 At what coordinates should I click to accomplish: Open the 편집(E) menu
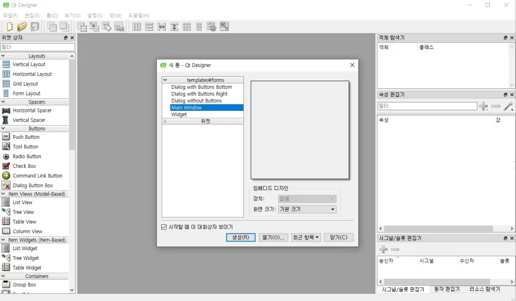pos(32,16)
